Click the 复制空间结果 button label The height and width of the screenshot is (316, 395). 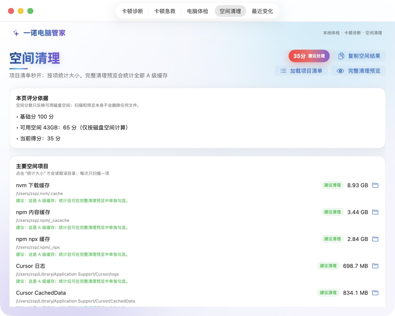click(x=364, y=56)
